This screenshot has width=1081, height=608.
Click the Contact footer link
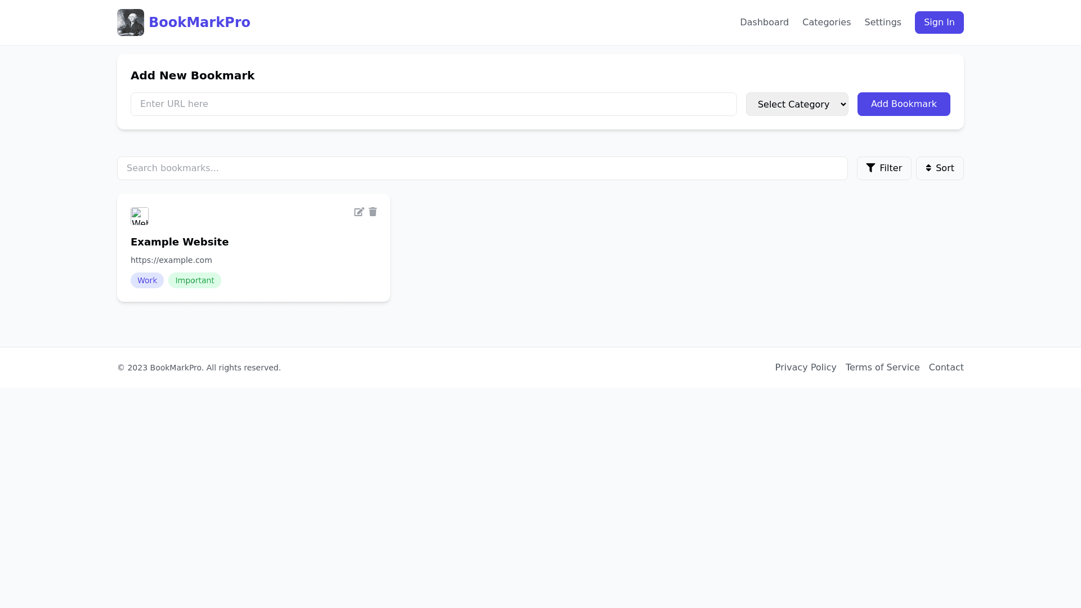click(x=946, y=368)
